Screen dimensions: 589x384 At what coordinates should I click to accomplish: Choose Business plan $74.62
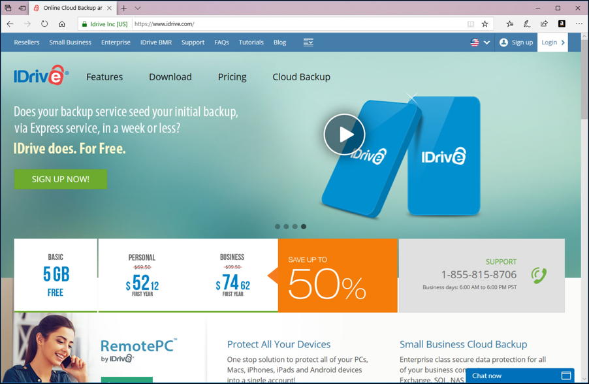(232, 276)
